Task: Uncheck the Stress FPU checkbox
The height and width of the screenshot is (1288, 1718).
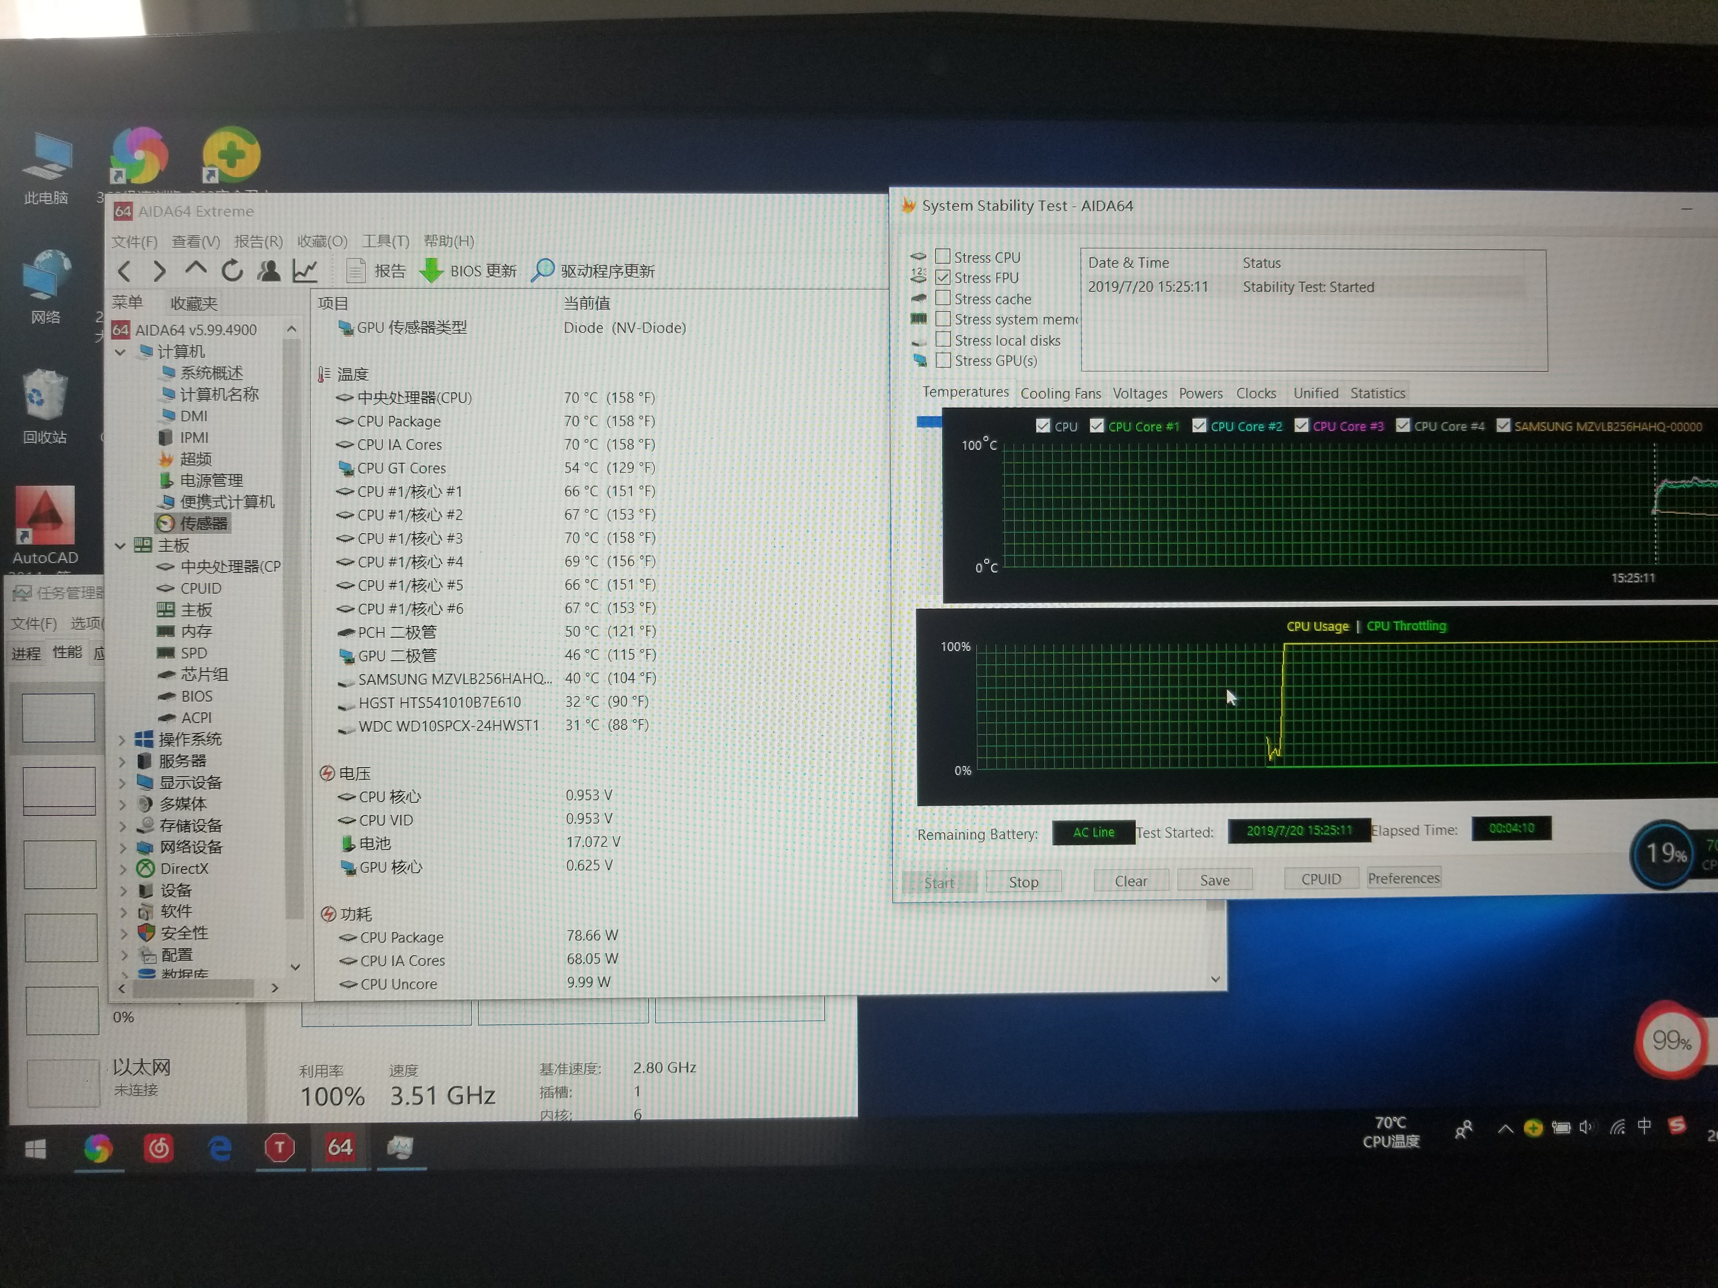Action: 943,277
